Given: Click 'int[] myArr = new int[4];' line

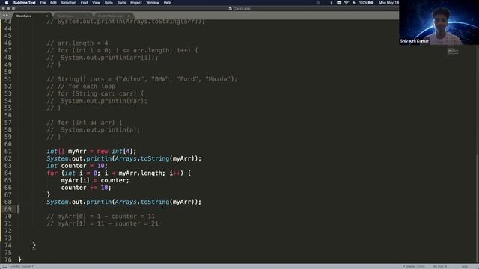Looking at the screenshot, I should click(x=91, y=151).
